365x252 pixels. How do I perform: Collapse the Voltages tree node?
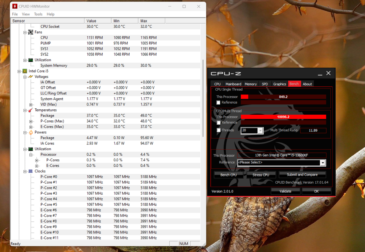25,77
